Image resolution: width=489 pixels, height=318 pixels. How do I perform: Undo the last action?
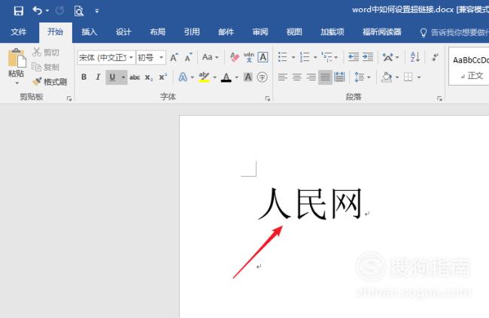point(38,11)
